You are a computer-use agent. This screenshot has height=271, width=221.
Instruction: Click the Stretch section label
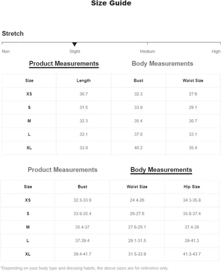pos(12,34)
